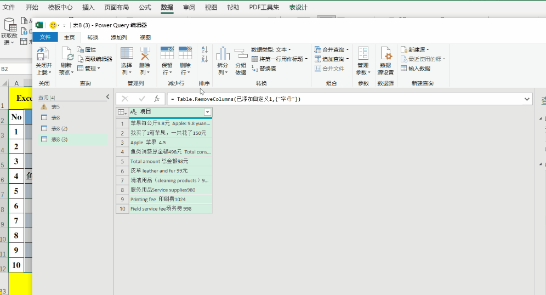This screenshot has height=295, width=546.
Task: Select cell 'Printing fee 印刷费1024'
Action: (170, 199)
